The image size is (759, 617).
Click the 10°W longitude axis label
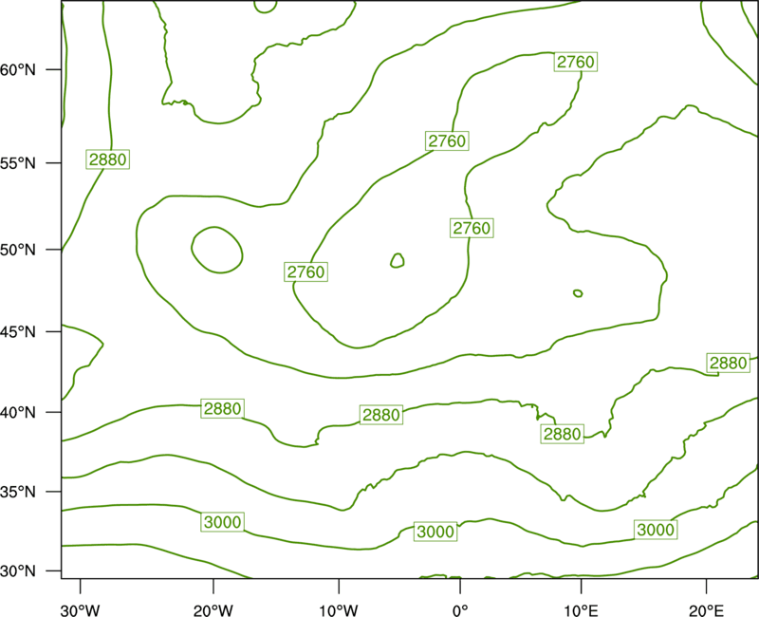pos(339,610)
